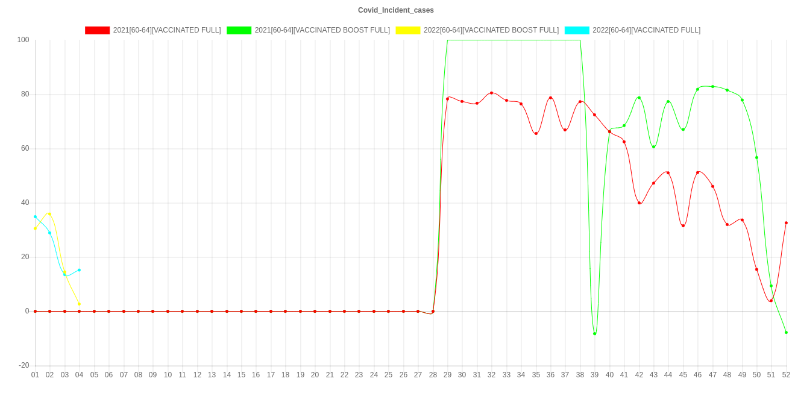Click the red data point at week 52
The width and height of the screenshot is (792, 396).
click(786, 222)
